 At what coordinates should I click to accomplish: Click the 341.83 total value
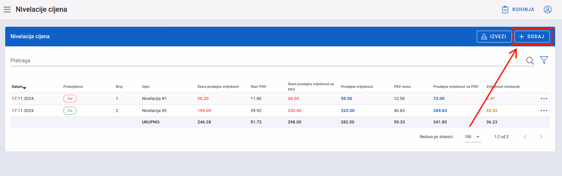(440, 122)
